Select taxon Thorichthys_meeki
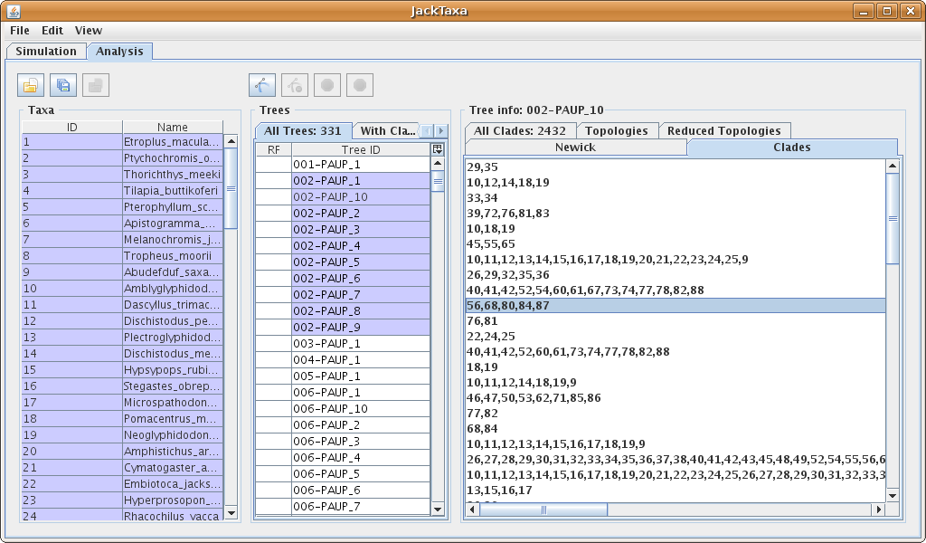926x543 pixels. (173, 175)
